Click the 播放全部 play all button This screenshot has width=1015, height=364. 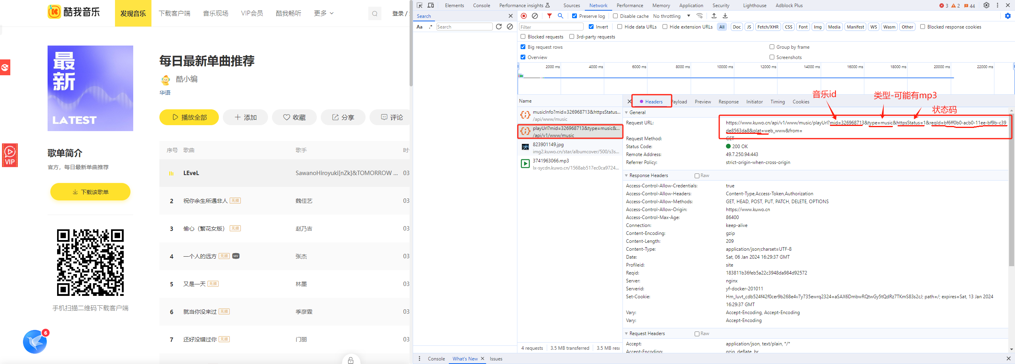point(189,117)
